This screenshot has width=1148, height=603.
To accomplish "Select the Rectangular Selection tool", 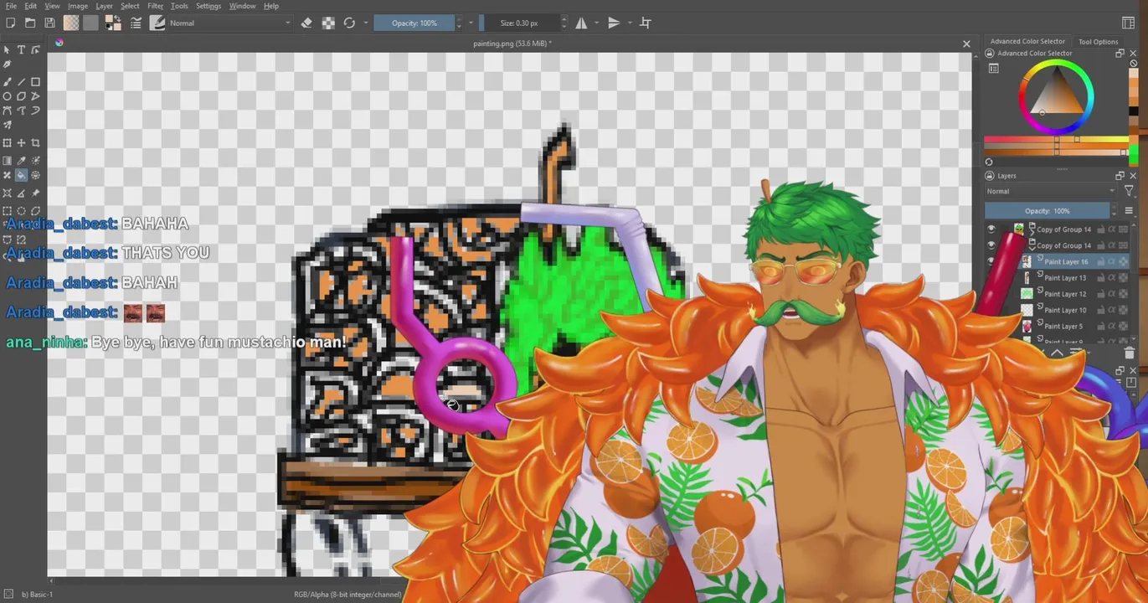I will point(7,211).
